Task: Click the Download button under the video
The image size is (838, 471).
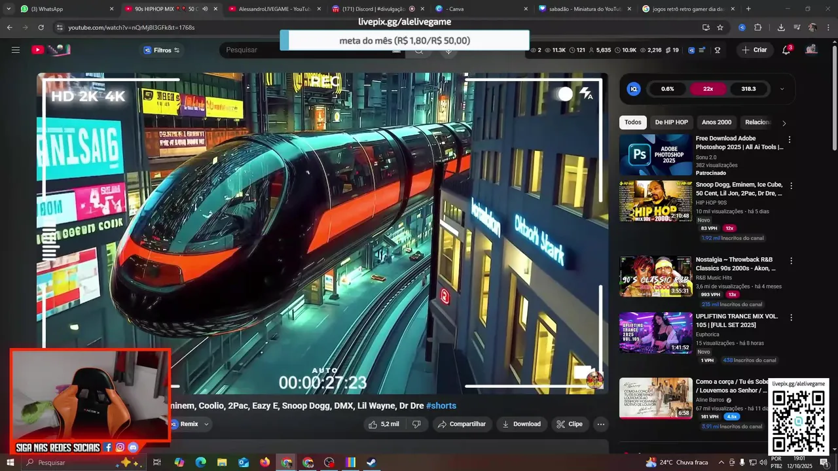Action: (x=521, y=424)
